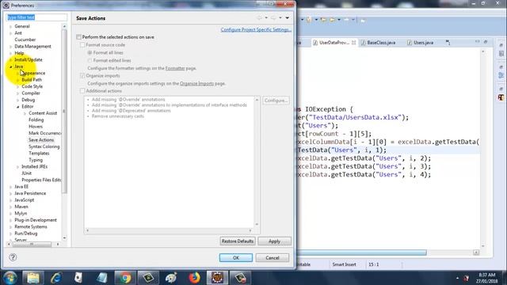Screen dimensions: 507x285
Task: Expand the Maven preferences node
Action: 10,207
